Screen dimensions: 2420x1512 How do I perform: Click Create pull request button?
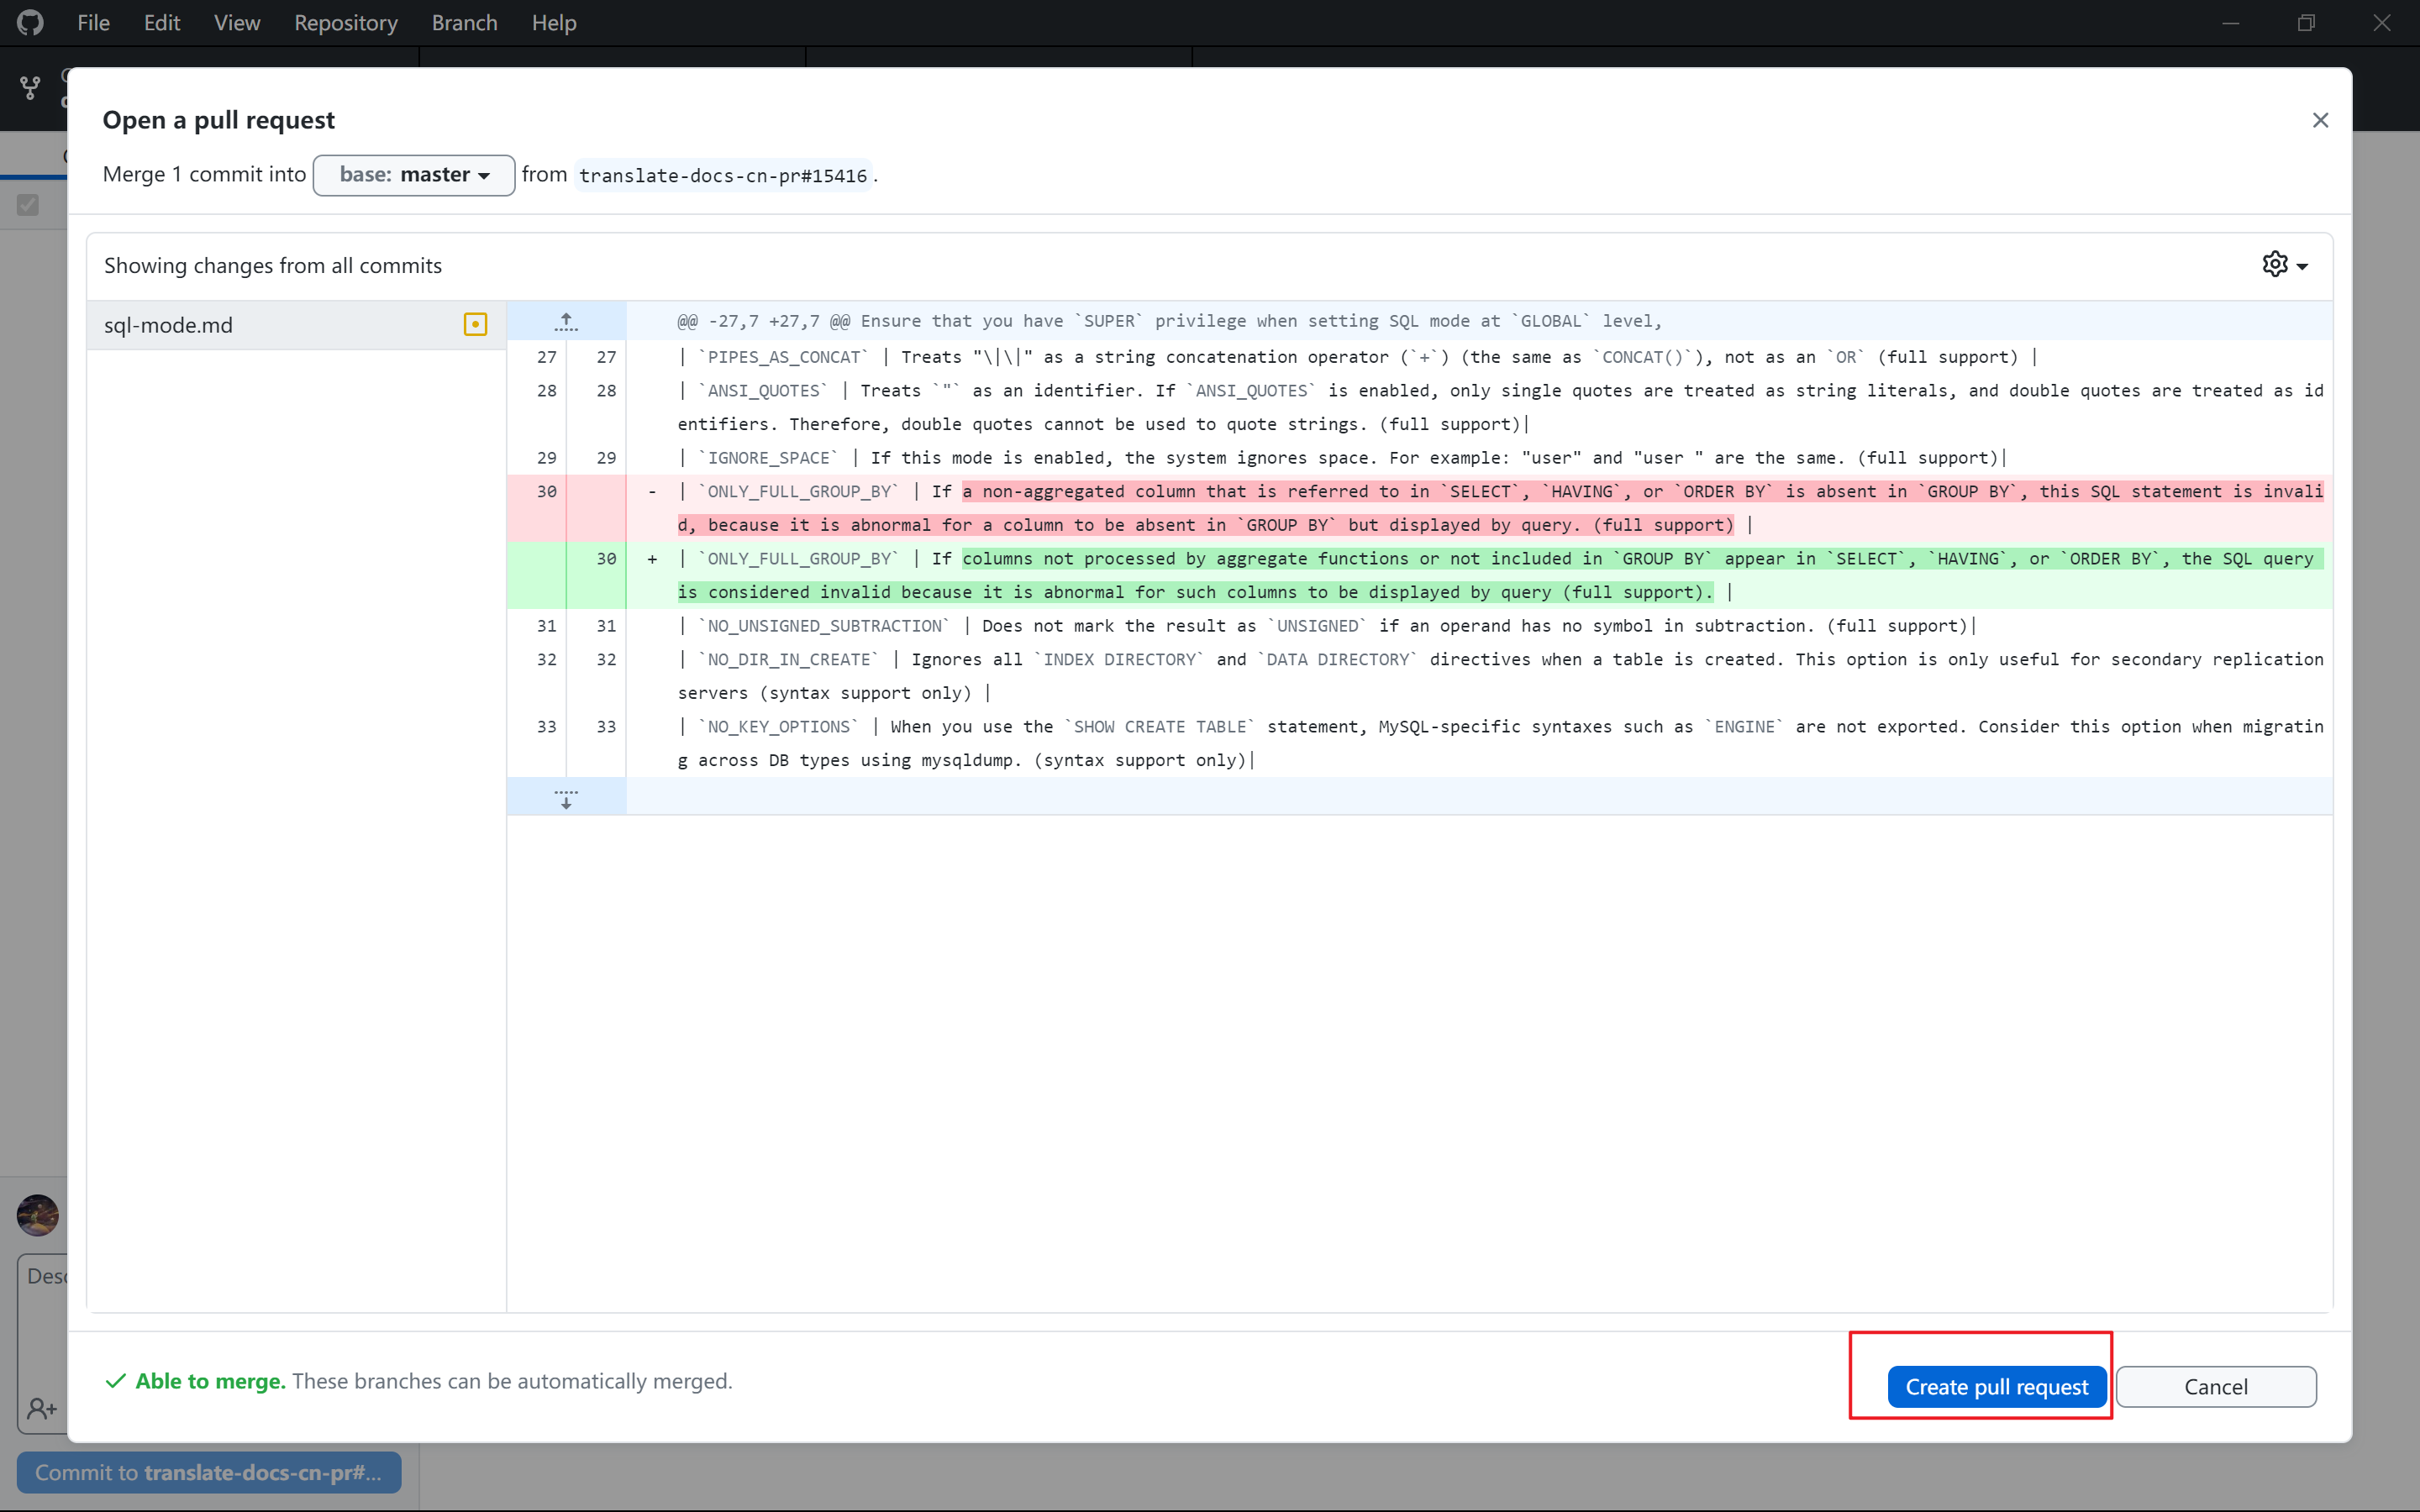1996,1386
